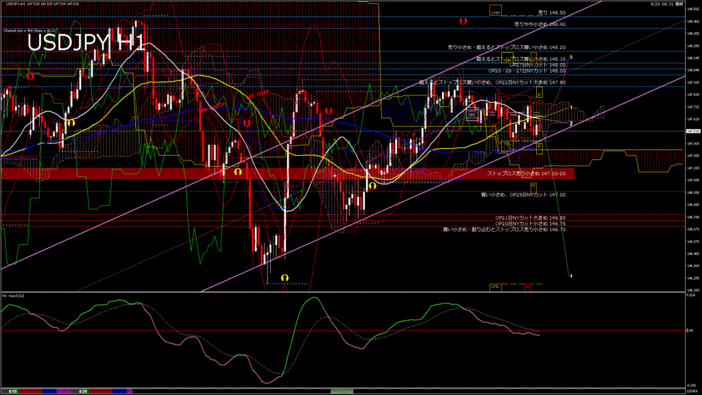Click the 8/20 date marker on time axis
The image size is (702, 395).
click(x=83, y=391)
